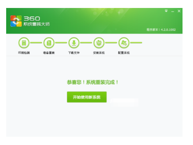Open the title bar dropdown menu arrow
The image size is (193, 145).
coord(166,11)
